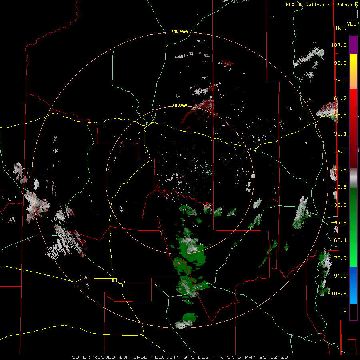Select the -94.2 value on the velocity scale

(x=339, y=276)
